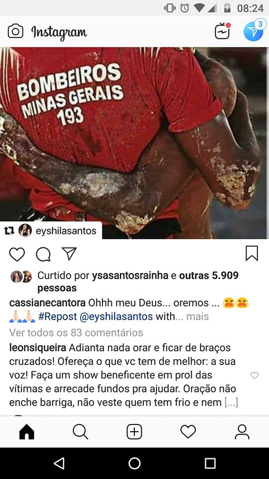Like leonsiqueira's comment with the small heart
Viewport: 269px width, 479px height.
click(255, 375)
